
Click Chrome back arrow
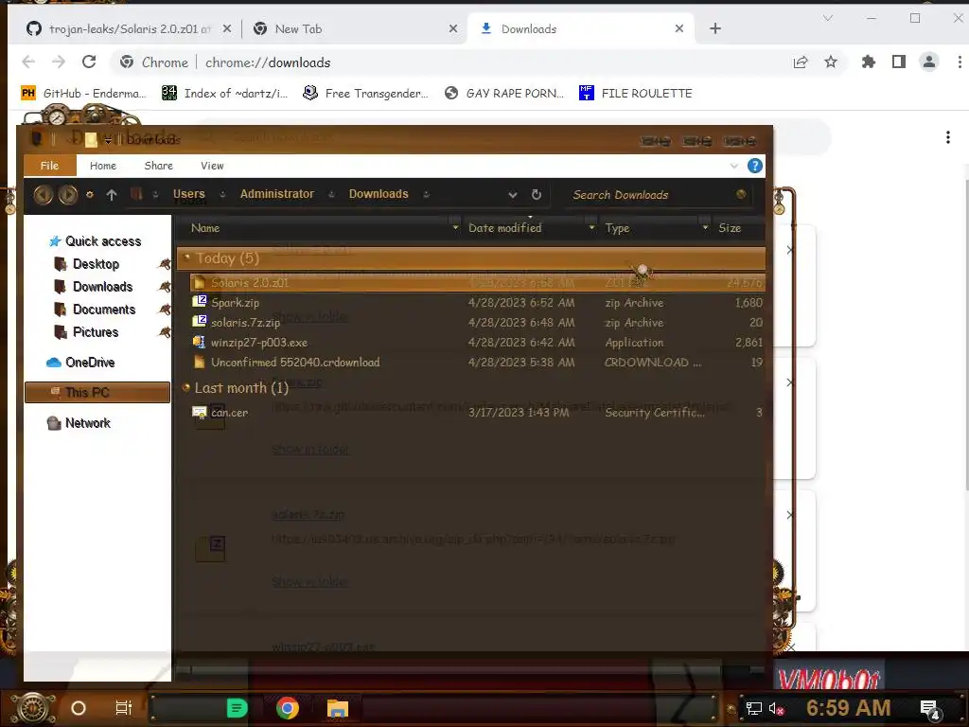(x=28, y=62)
